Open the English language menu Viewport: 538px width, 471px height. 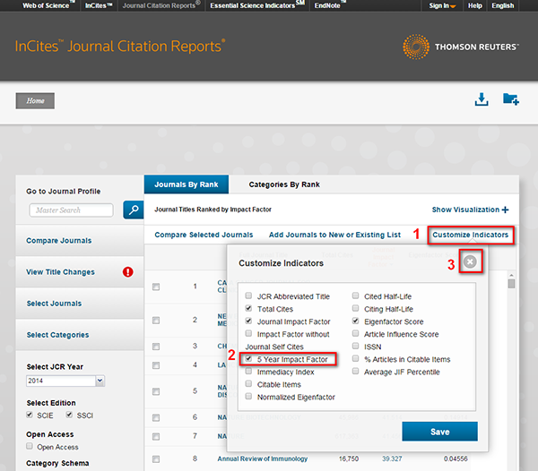tap(503, 5)
